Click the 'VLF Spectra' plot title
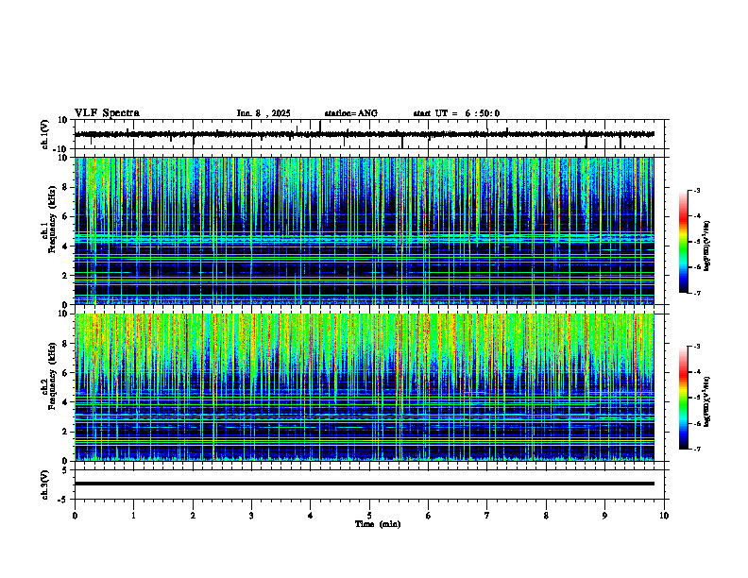 point(107,113)
